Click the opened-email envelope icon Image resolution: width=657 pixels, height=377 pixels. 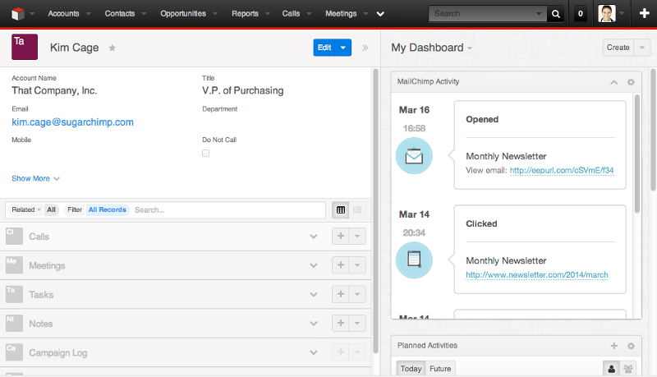[x=414, y=156]
